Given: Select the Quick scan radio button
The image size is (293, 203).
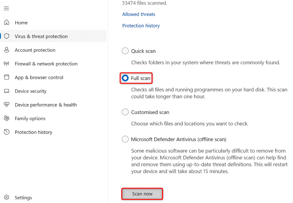Looking at the screenshot, I should pos(125,51).
